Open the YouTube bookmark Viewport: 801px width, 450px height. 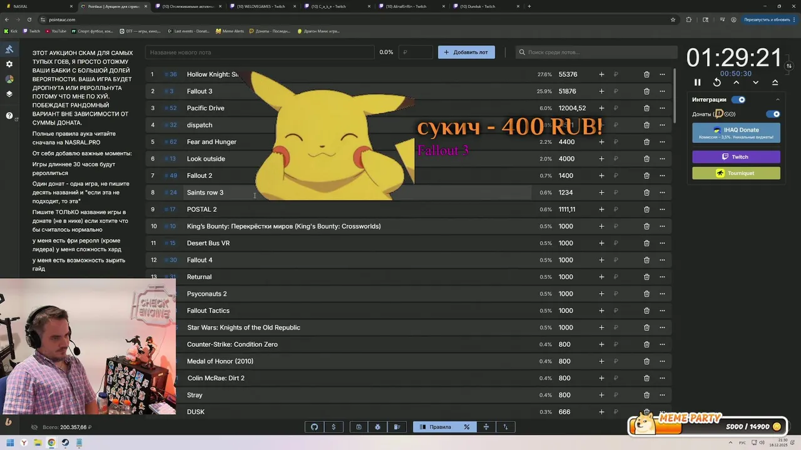point(56,31)
